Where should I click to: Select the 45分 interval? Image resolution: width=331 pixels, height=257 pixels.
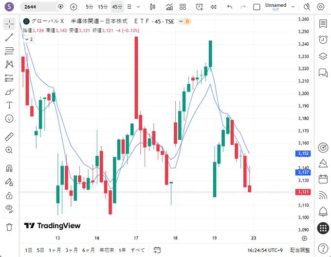(x=117, y=7)
